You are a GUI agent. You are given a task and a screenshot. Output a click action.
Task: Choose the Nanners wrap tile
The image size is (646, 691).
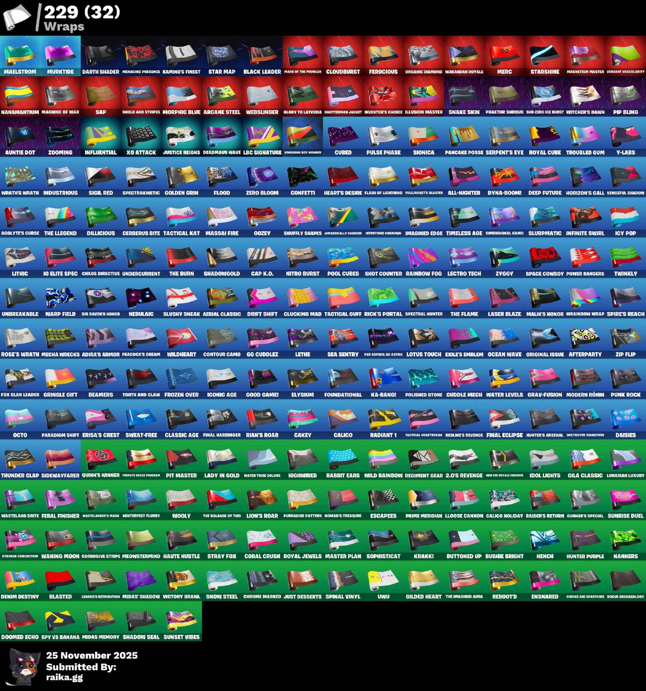coord(625,540)
